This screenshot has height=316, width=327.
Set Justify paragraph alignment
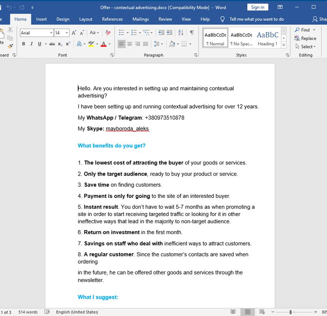pyautogui.click(x=145, y=44)
